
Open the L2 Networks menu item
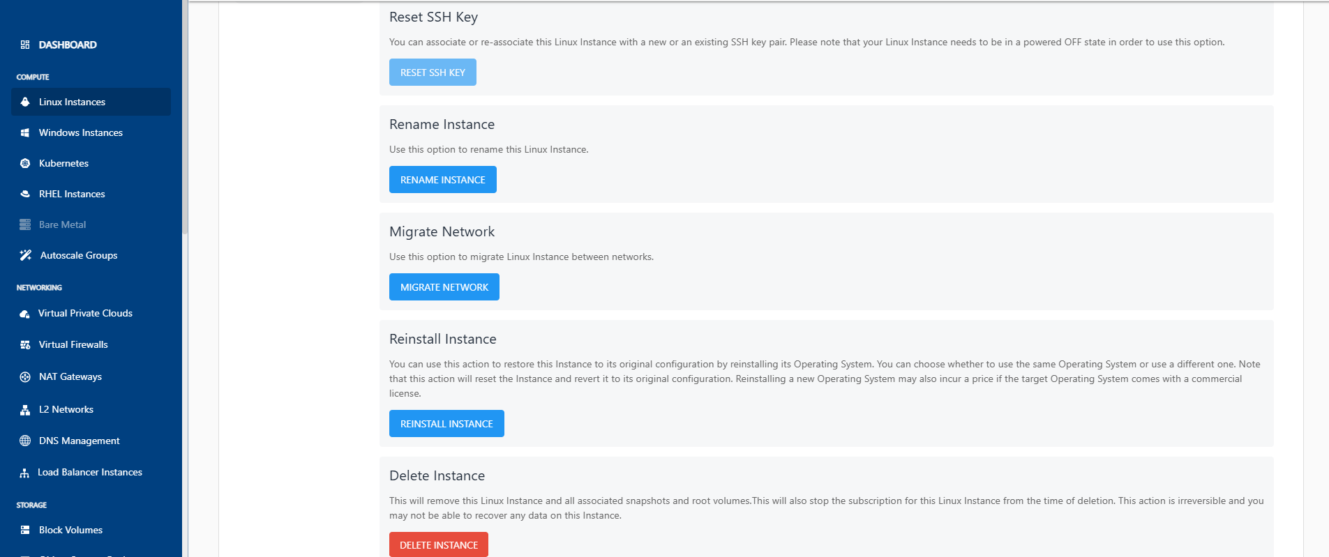[x=66, y=409]
